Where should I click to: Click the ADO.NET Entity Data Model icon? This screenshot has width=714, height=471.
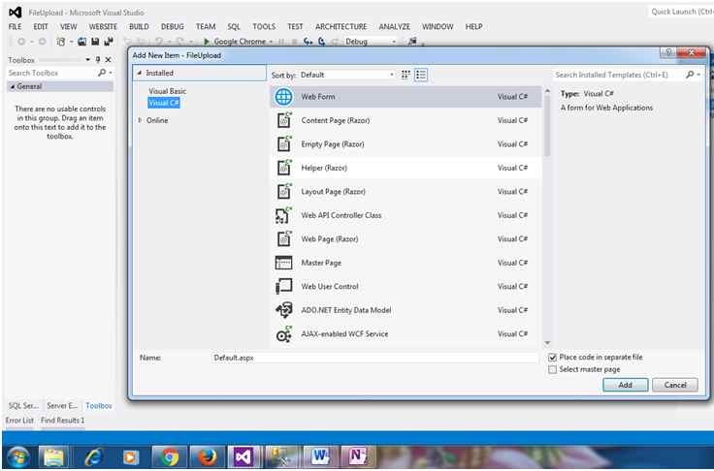(x=283, y=310)
